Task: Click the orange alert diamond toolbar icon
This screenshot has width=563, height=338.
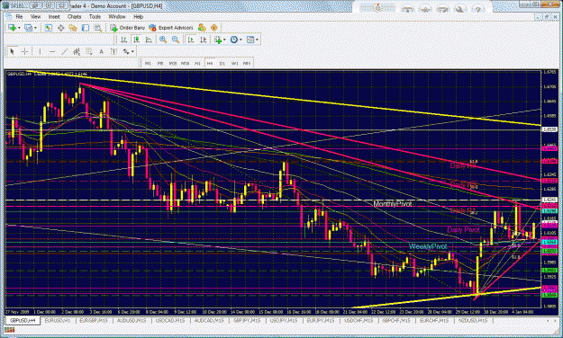Action: (x=214, y=28)
